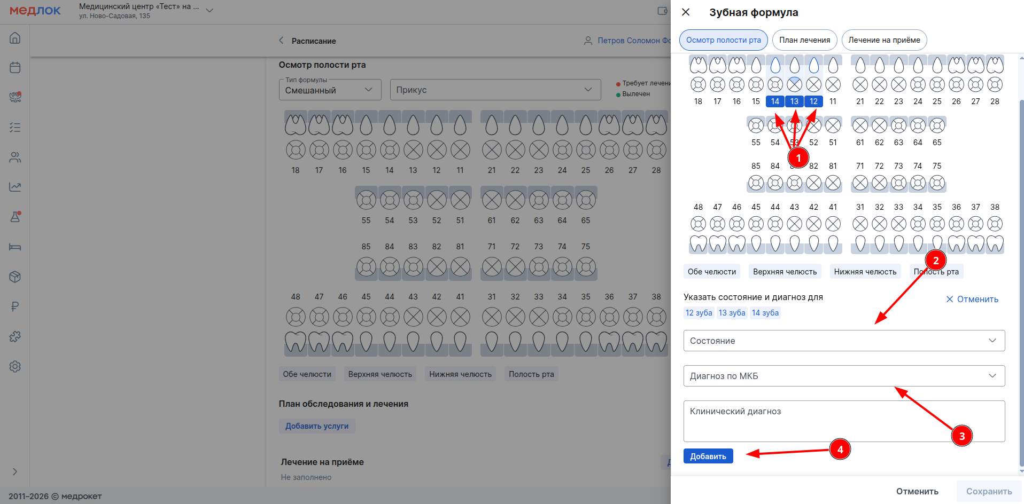Expand the Состояние dropdown
1024x504 pixels.
(843, 341)
